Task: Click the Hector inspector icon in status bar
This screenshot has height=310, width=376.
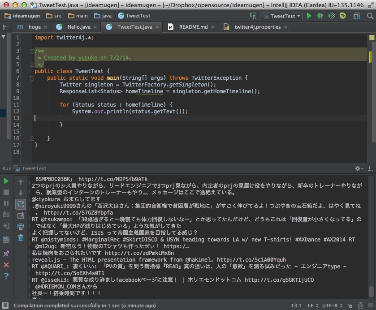Action: [360, 306]
